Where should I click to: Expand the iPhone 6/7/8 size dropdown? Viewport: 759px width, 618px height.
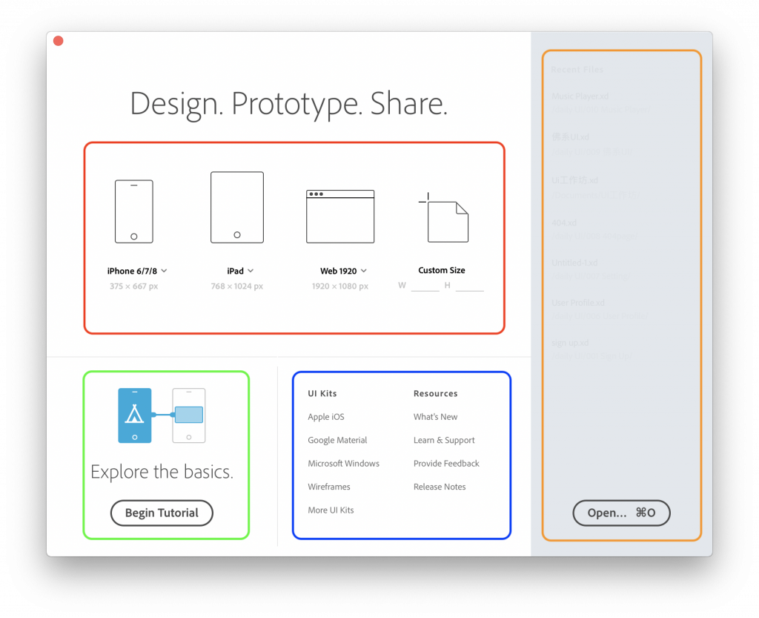164,271
